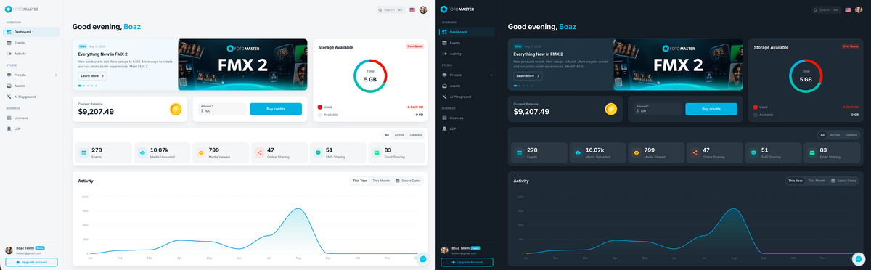
Task: Open Select Dates picker in dark theme
Action: tap(844, 180)
